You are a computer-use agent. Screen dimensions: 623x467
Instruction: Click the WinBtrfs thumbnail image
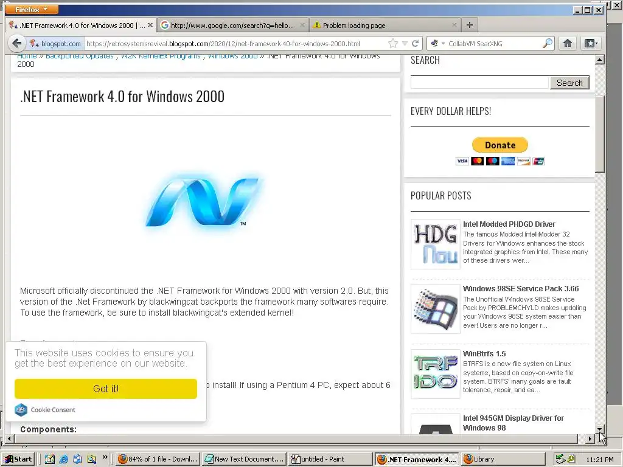436,374
